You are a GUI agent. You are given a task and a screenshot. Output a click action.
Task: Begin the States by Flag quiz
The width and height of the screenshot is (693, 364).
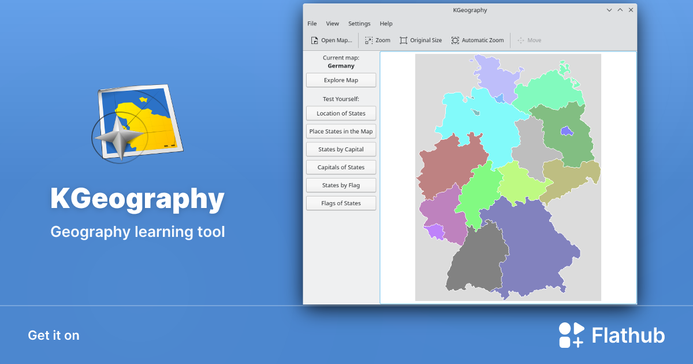coord(341,185)
